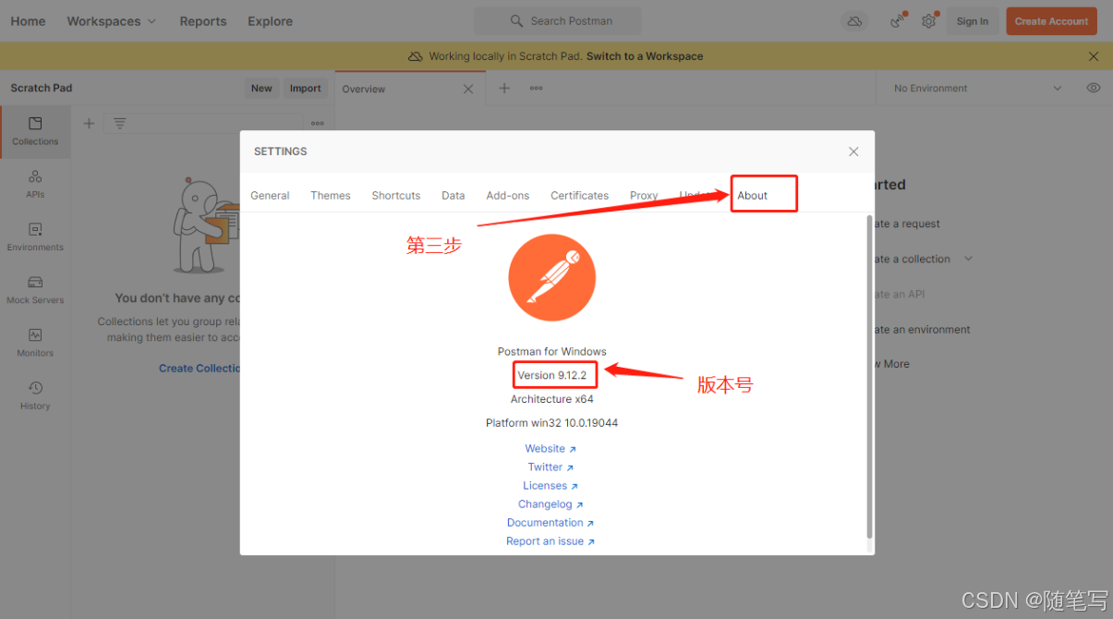
Task: Click the Create Account button
Action: 1051,21
